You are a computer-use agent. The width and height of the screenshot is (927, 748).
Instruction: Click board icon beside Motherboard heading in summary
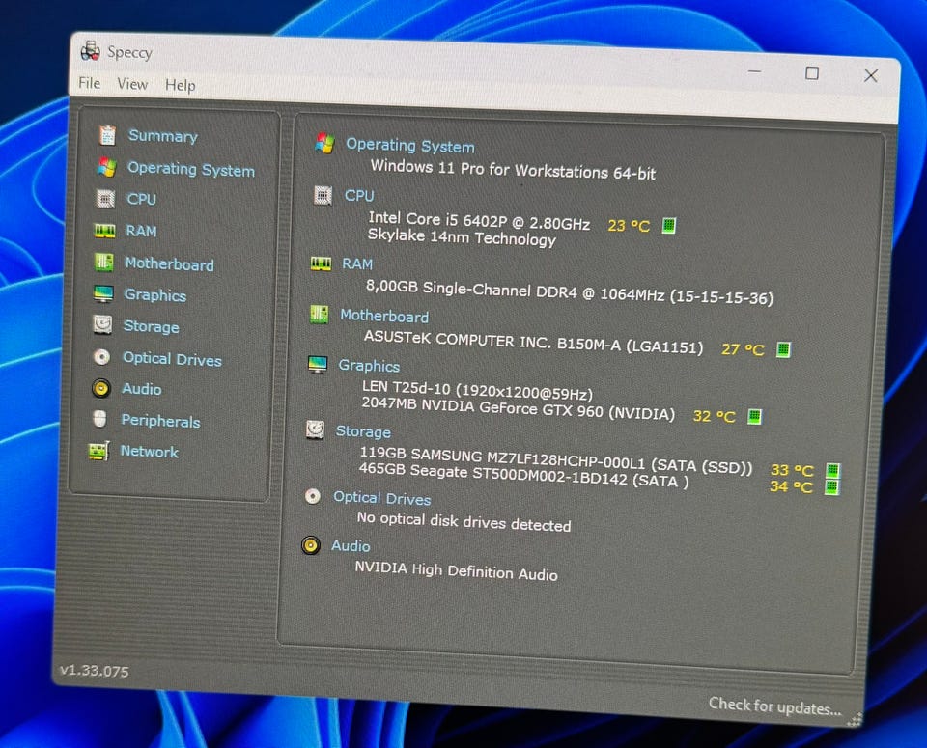(x=320, y=314)
